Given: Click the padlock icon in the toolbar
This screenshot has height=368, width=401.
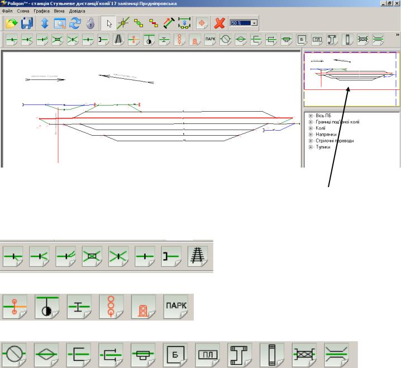Looking at the screenshot, I should coord(89,23).
